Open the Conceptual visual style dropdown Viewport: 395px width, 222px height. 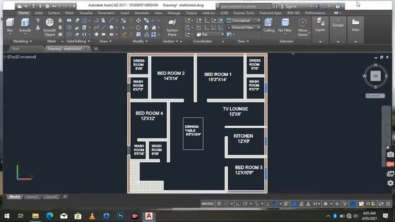click(x=243, y=20)
